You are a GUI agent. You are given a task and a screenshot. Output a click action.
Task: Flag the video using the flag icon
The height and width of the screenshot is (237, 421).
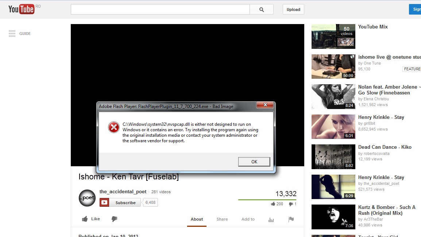tap(291, 219)
